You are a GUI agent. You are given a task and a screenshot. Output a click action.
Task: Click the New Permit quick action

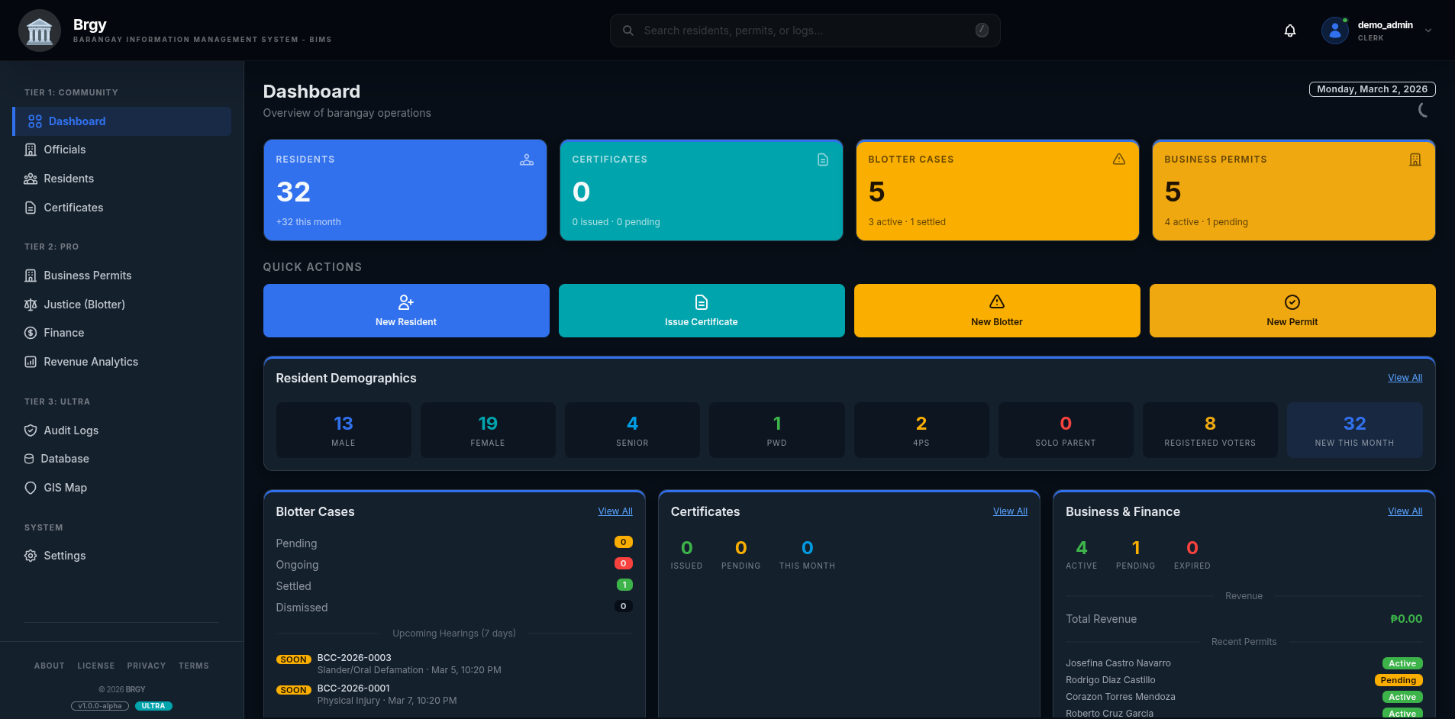1292,311
